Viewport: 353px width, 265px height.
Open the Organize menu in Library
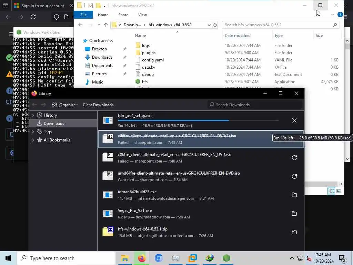pyautogui.click(x=65, y=105)
